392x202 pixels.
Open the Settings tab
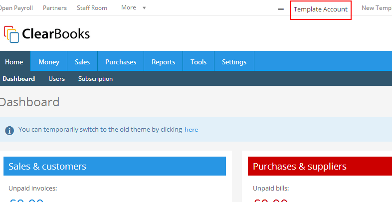[x=234, y=62]
